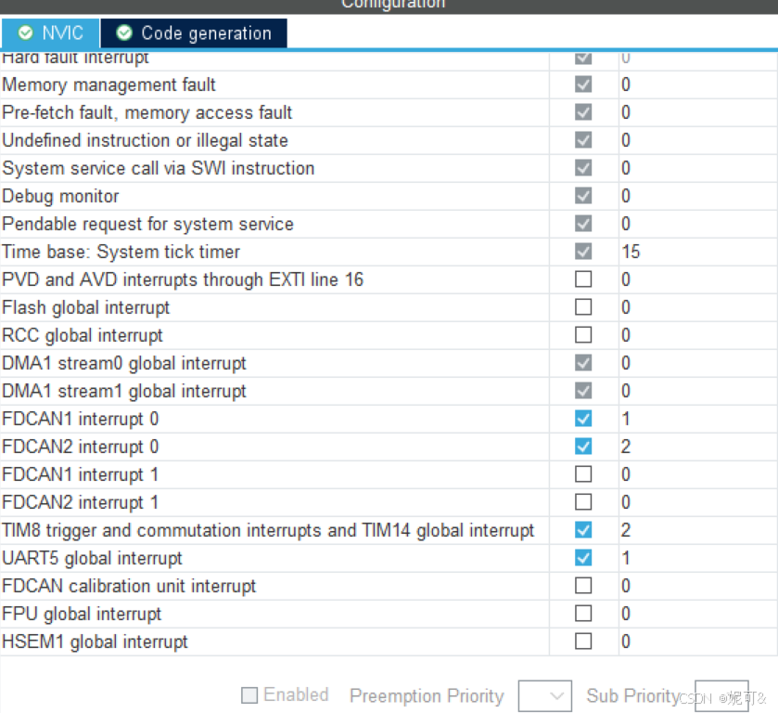
Task: Enable HSEM1 global interrupt checkbox
Action: [583, 642]
